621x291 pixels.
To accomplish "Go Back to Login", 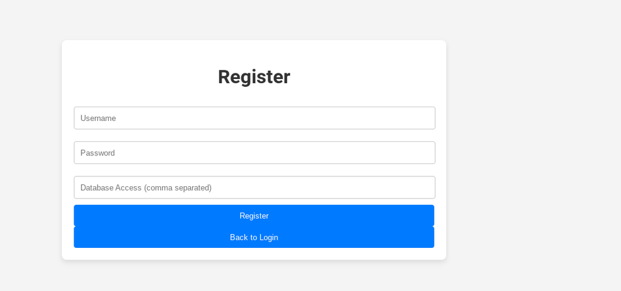I will [x=254, y=237].
